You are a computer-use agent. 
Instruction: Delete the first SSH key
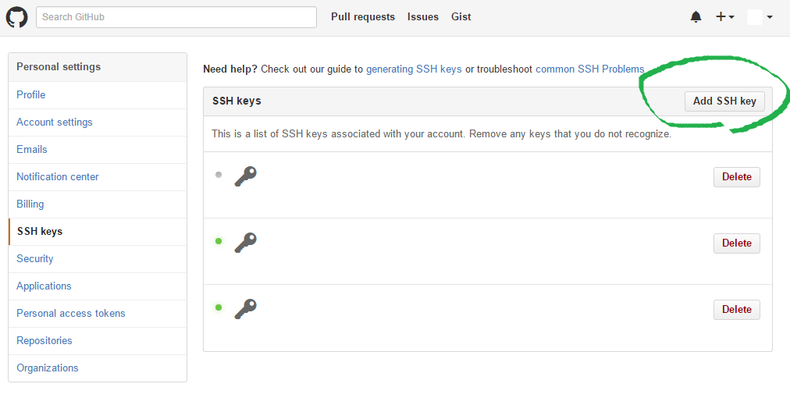coord(737,177)
